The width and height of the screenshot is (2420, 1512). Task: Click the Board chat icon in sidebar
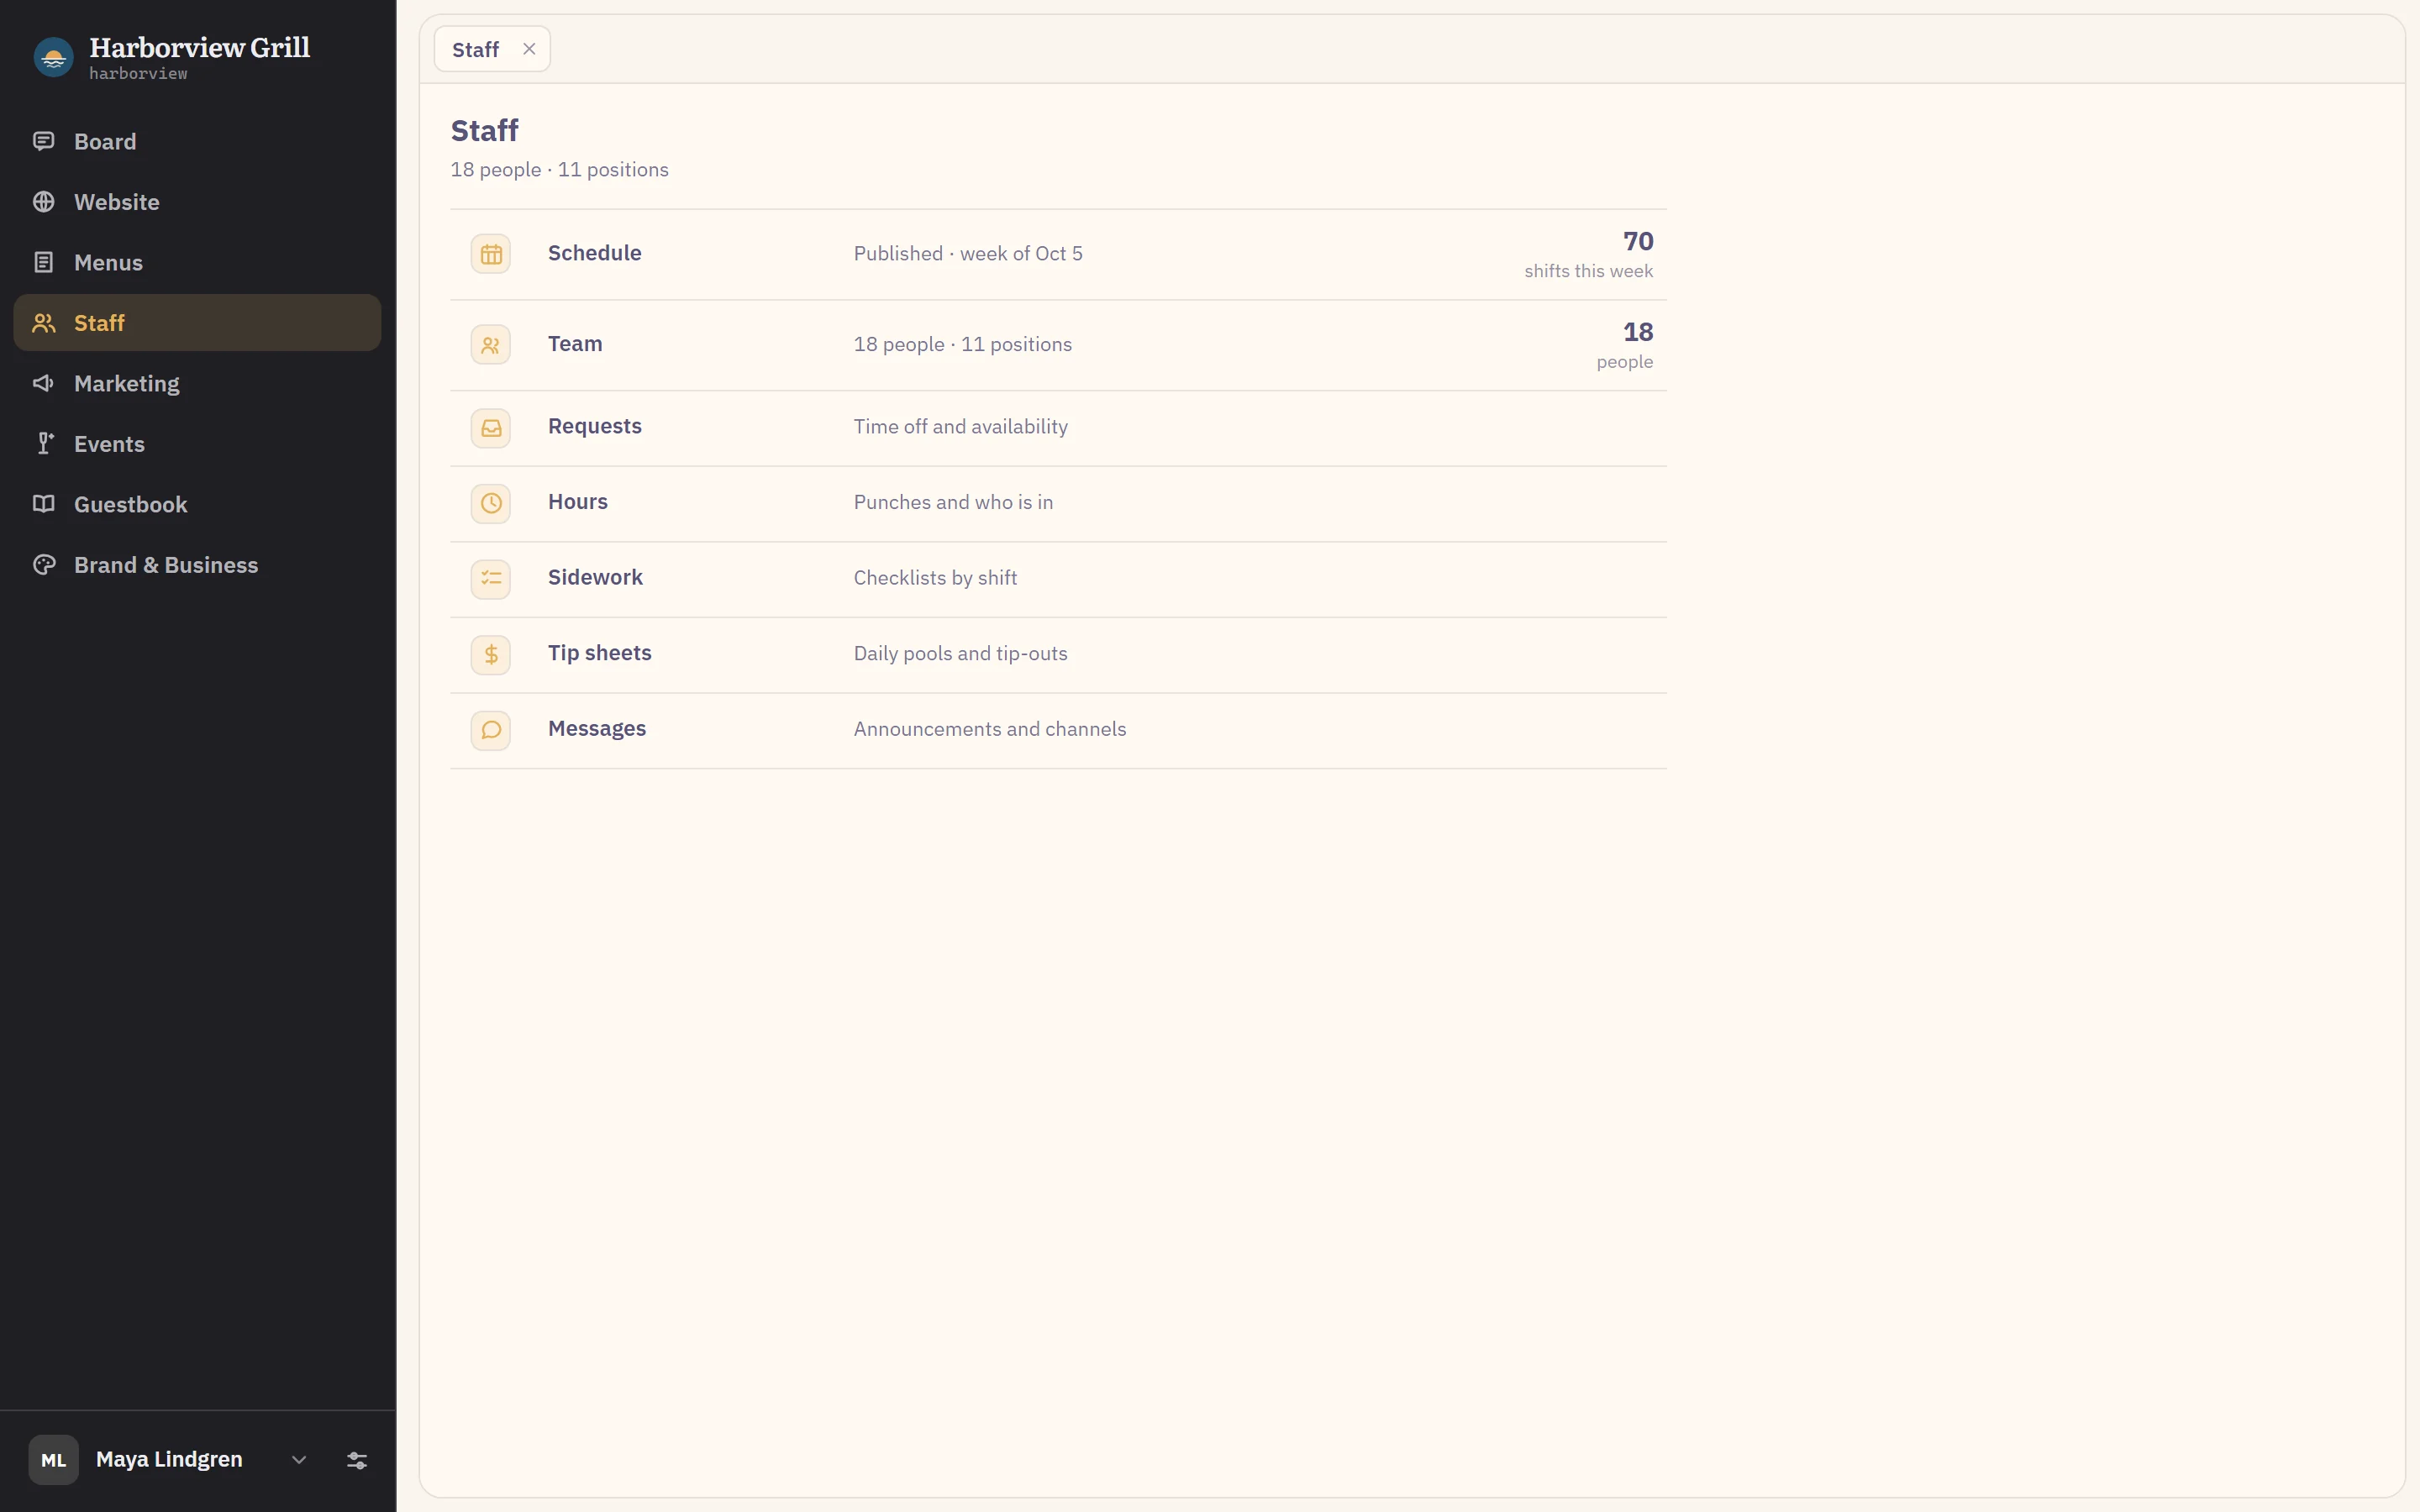(x=44, y=141)
